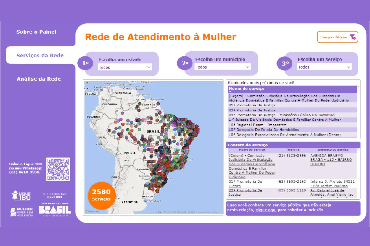Click phone number (63) 3602-2263

coord(292,181)
